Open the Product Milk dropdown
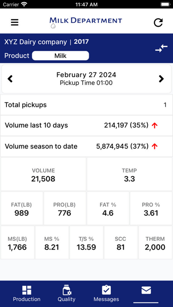 (60, 56)
